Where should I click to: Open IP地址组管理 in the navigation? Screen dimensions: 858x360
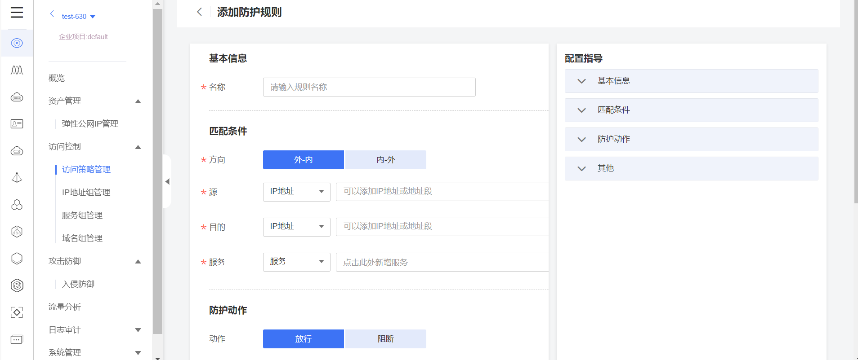point(86,193)
